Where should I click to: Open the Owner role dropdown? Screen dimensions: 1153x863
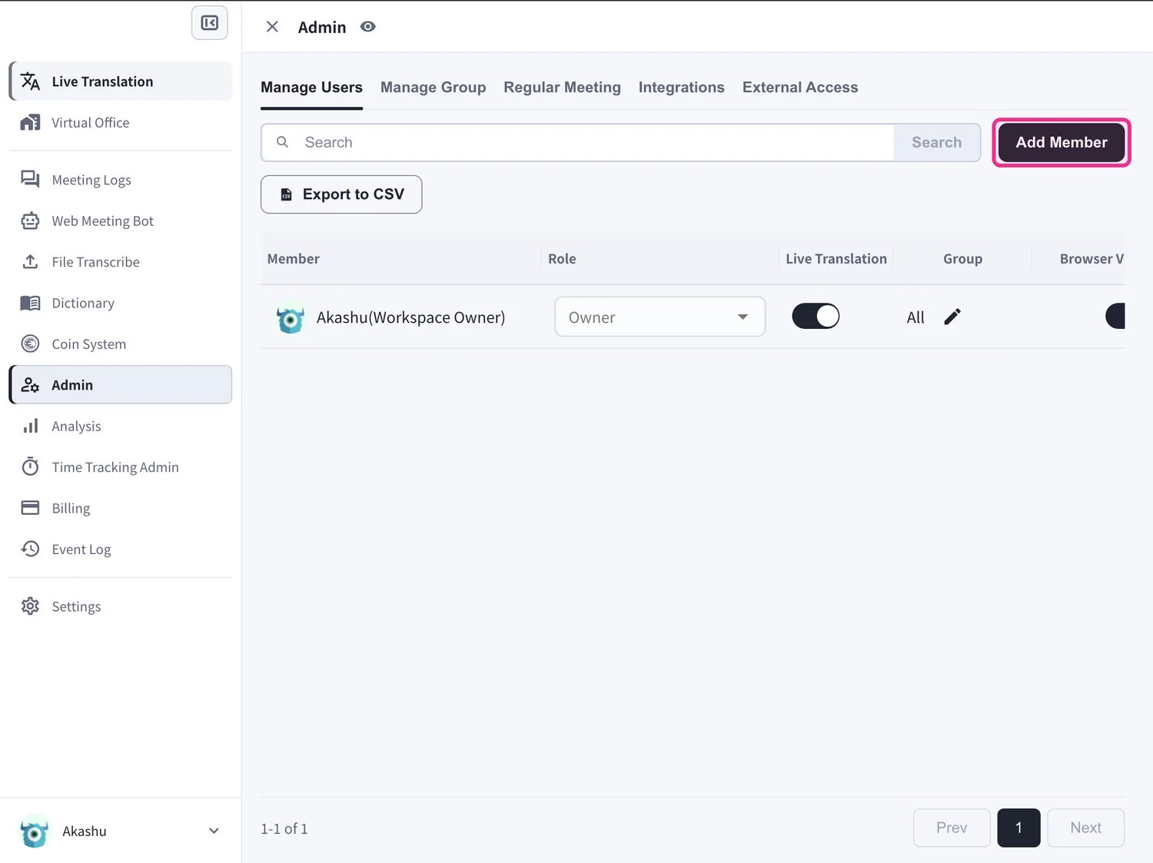click(x=660, y=317)
